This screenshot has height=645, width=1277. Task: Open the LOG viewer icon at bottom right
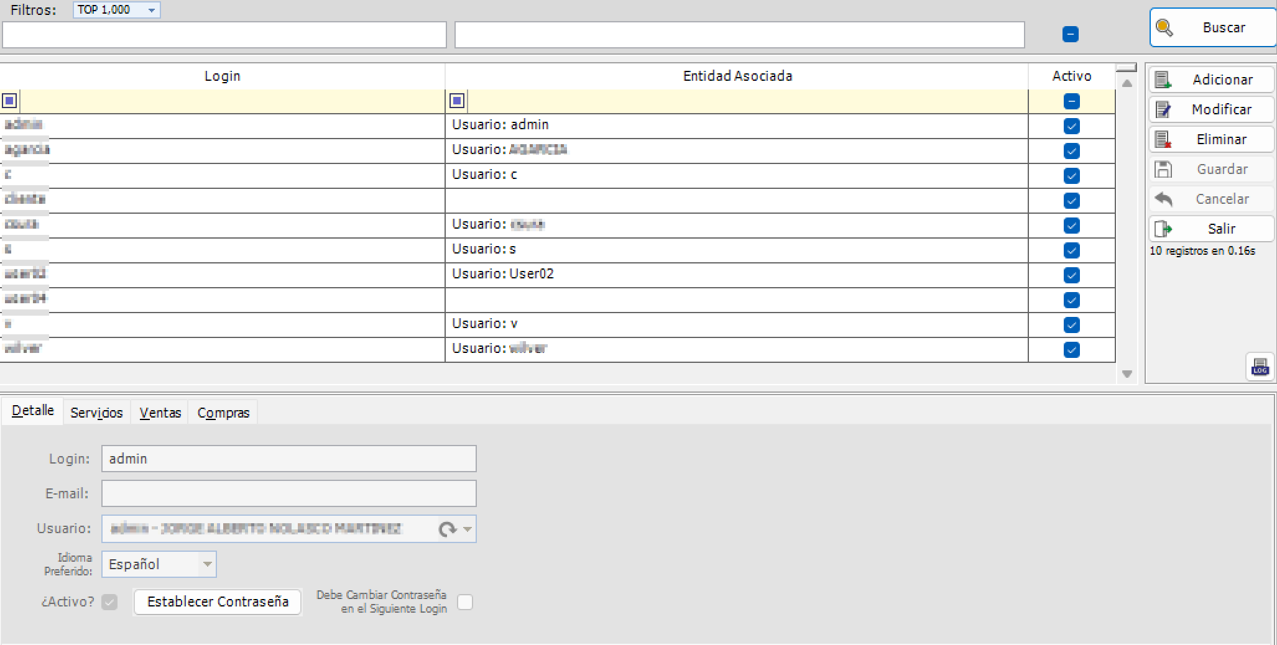(x=1260, y=367)
